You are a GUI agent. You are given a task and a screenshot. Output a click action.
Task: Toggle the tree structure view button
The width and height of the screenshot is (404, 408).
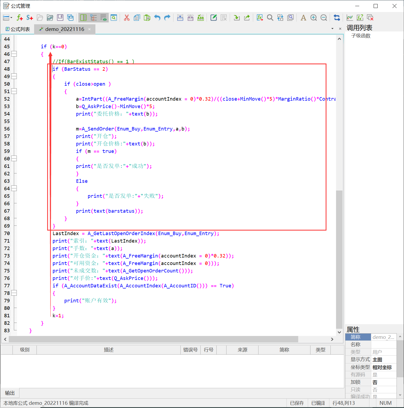tap(94, 18)
